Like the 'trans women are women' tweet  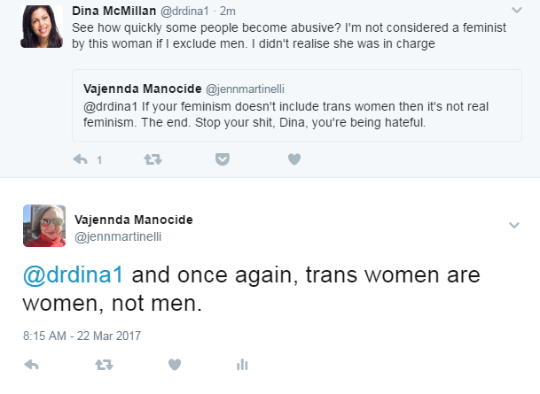click(175, 365)
